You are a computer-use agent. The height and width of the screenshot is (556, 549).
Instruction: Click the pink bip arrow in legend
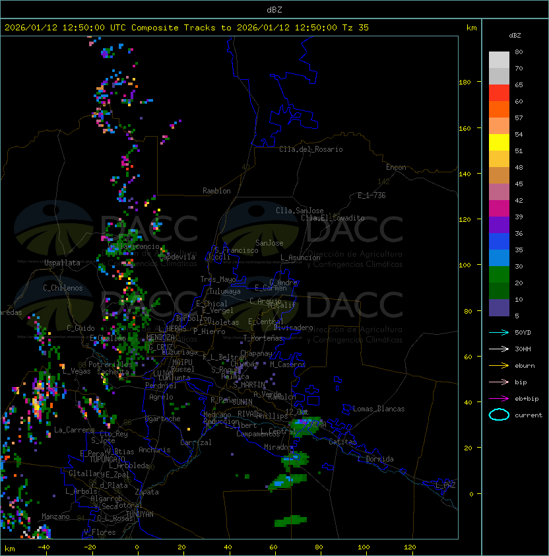pos(499,382)
